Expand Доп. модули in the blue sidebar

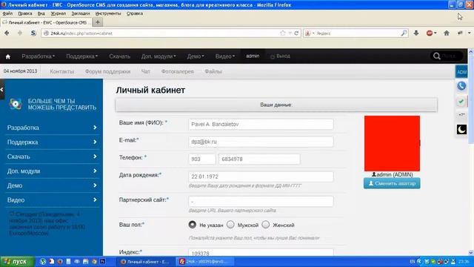tap(52, 171)
